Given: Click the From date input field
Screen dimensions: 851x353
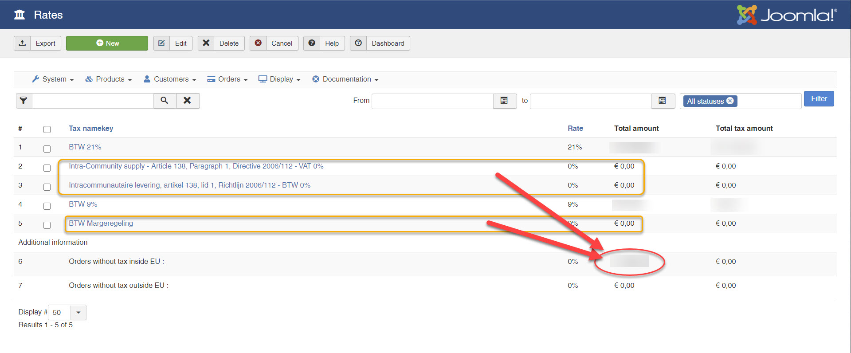Looking at the screenshot, I should tap(432, 101).
